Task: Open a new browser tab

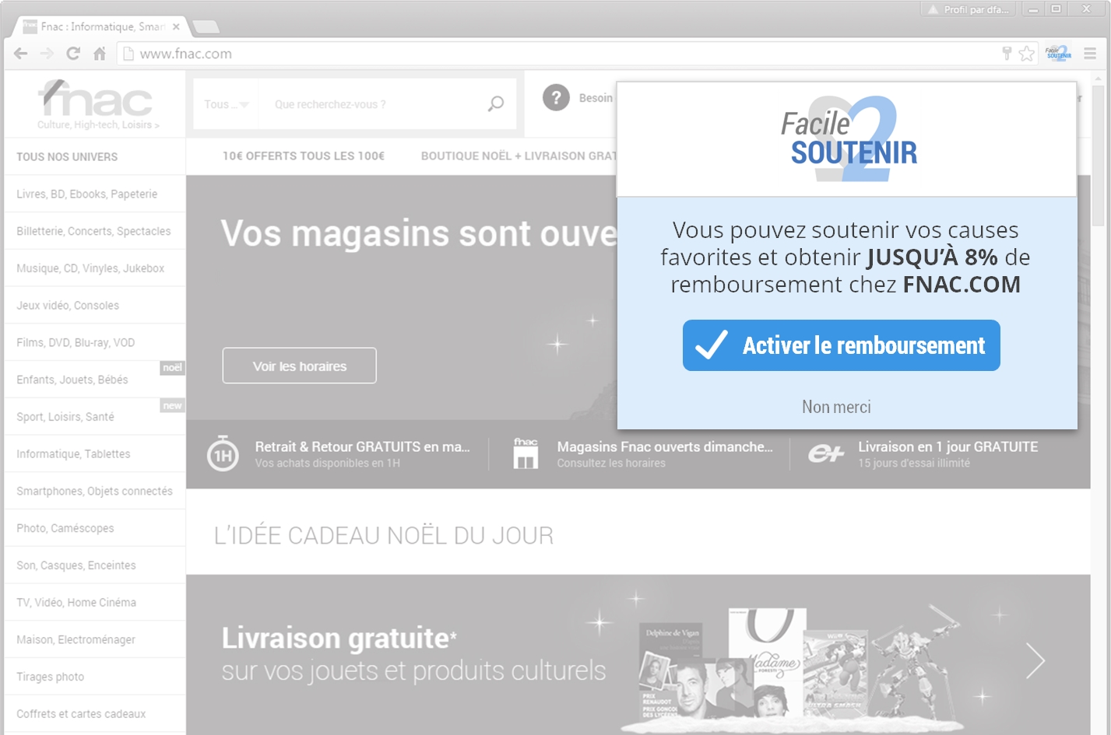Action: tap(206, 27)
